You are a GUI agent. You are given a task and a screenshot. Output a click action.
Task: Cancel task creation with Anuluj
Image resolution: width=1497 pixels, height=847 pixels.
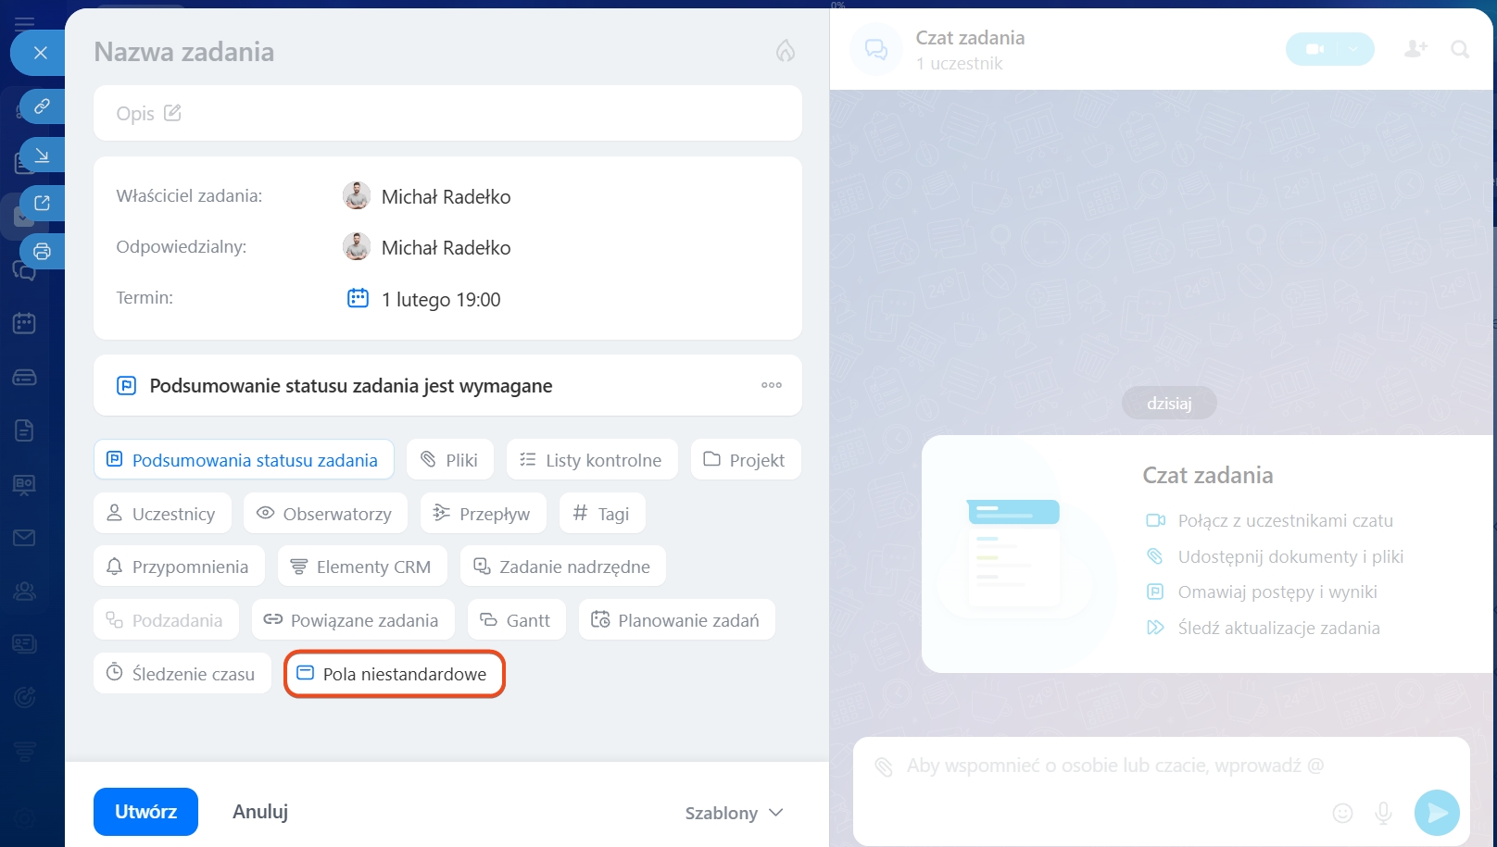[x=260, y=812]
